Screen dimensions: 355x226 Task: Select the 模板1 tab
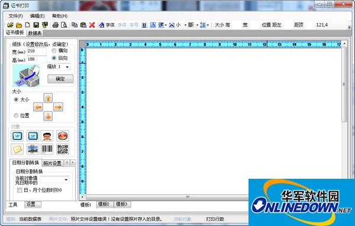tap(86, 205)
